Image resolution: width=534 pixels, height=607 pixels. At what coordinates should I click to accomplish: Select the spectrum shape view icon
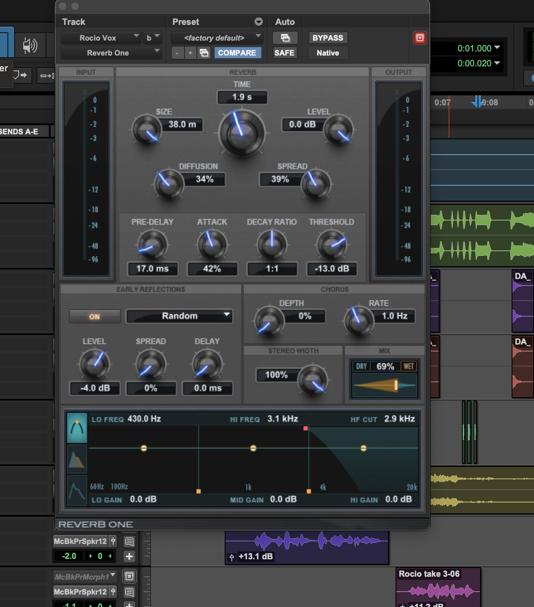pyautogui.click(x=77, y=459)
